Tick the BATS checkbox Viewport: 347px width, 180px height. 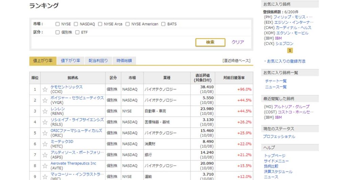click(163, 24)
